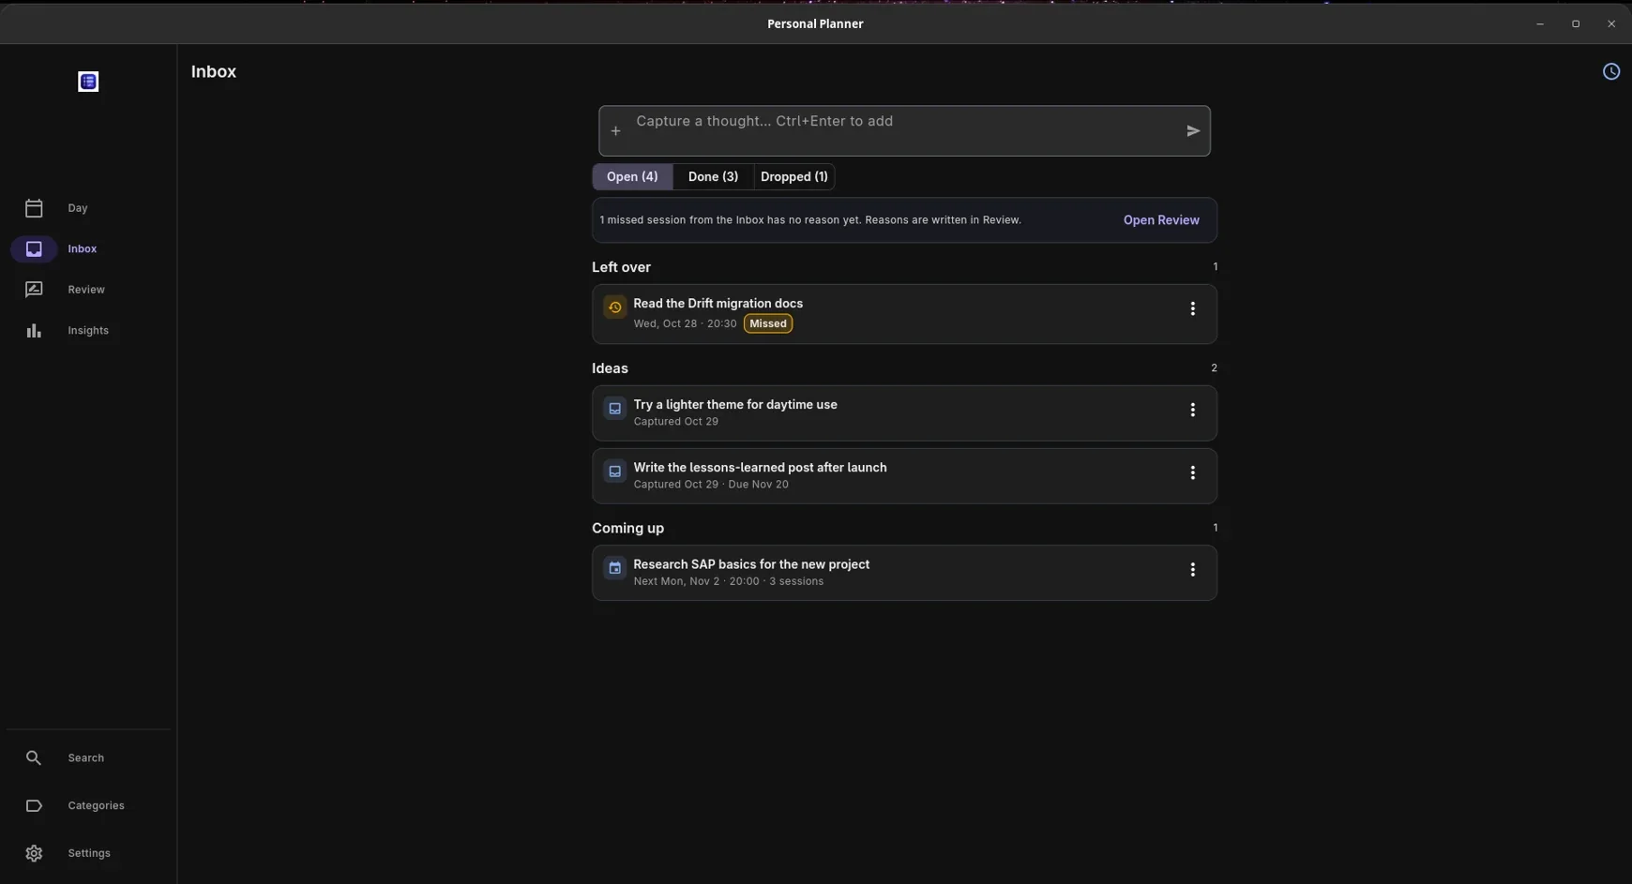The image size is (1632, 884).
Task: Click the 'Left over' section heading
Action: (x=621, y=267)
